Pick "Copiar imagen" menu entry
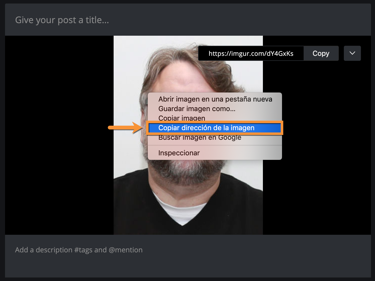The height and width of the screenshot is (281, 375). coord(181,118)
